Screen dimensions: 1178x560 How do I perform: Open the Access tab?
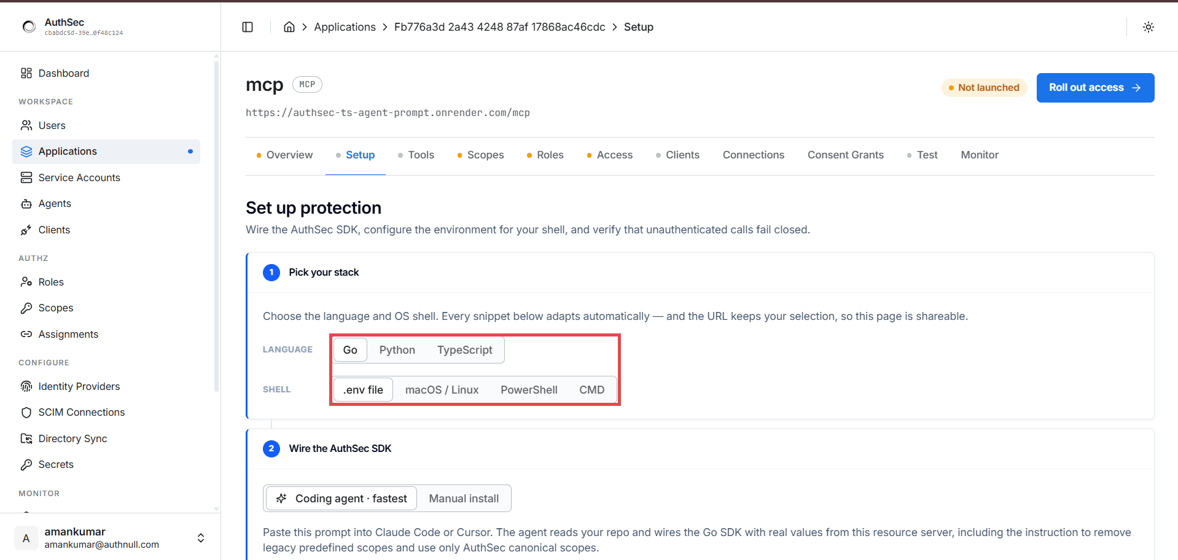(x=610, y=155)
